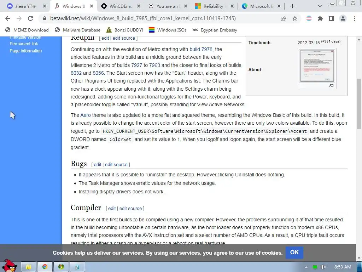The height and width of the screenshot is (272, 362).
Task: Open the 8056 build link
Action: 98,73
